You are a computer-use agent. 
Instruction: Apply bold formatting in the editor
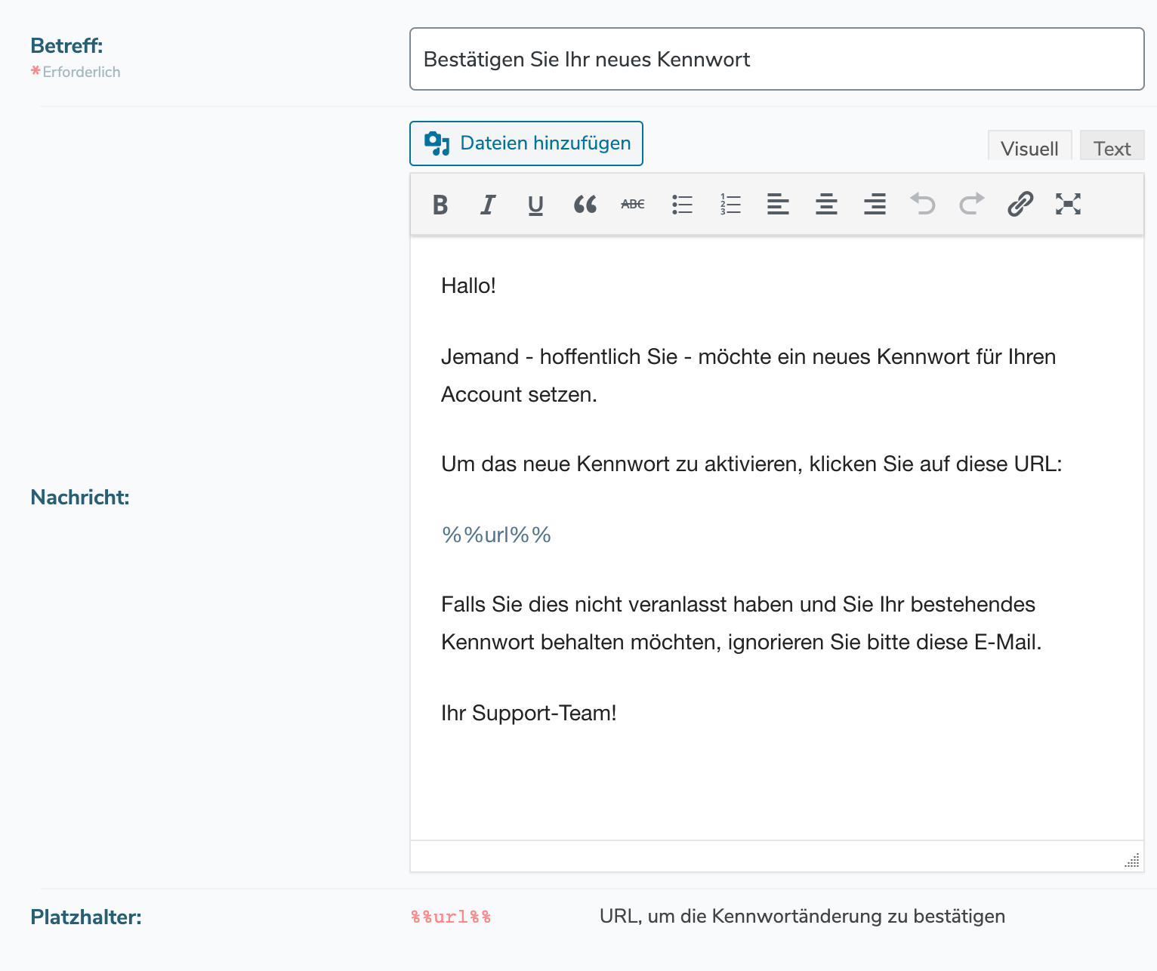[440, 204]
